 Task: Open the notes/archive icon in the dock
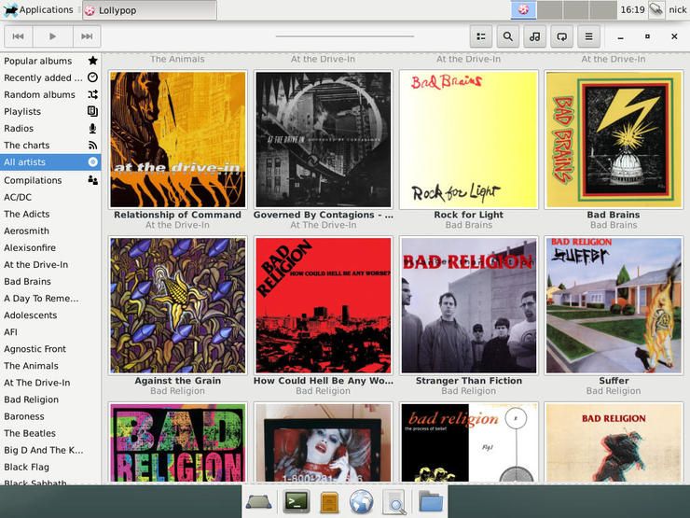pos(329,502)
